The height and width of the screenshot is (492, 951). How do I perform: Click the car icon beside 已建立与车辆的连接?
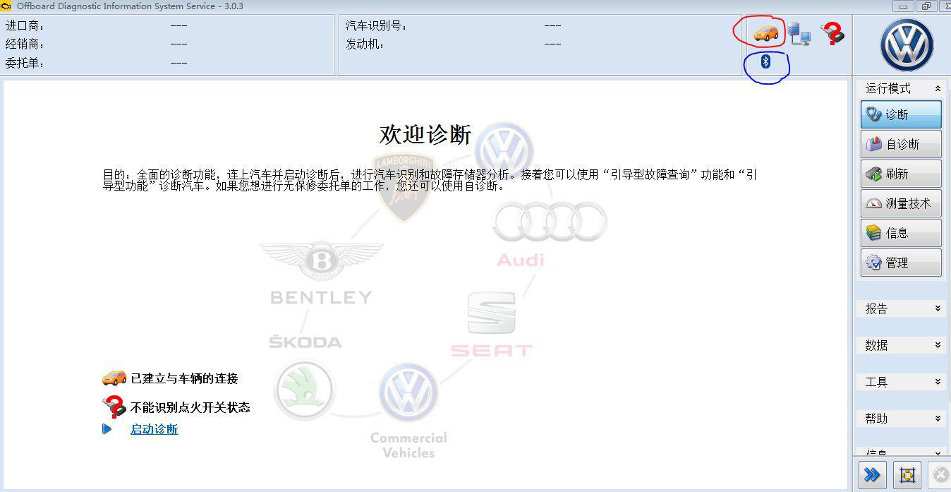point(114,378)
